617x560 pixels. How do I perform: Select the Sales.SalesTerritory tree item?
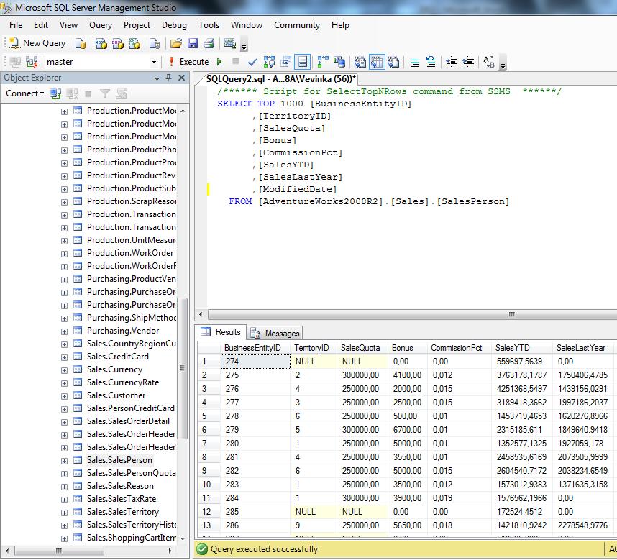click(123, 512)
